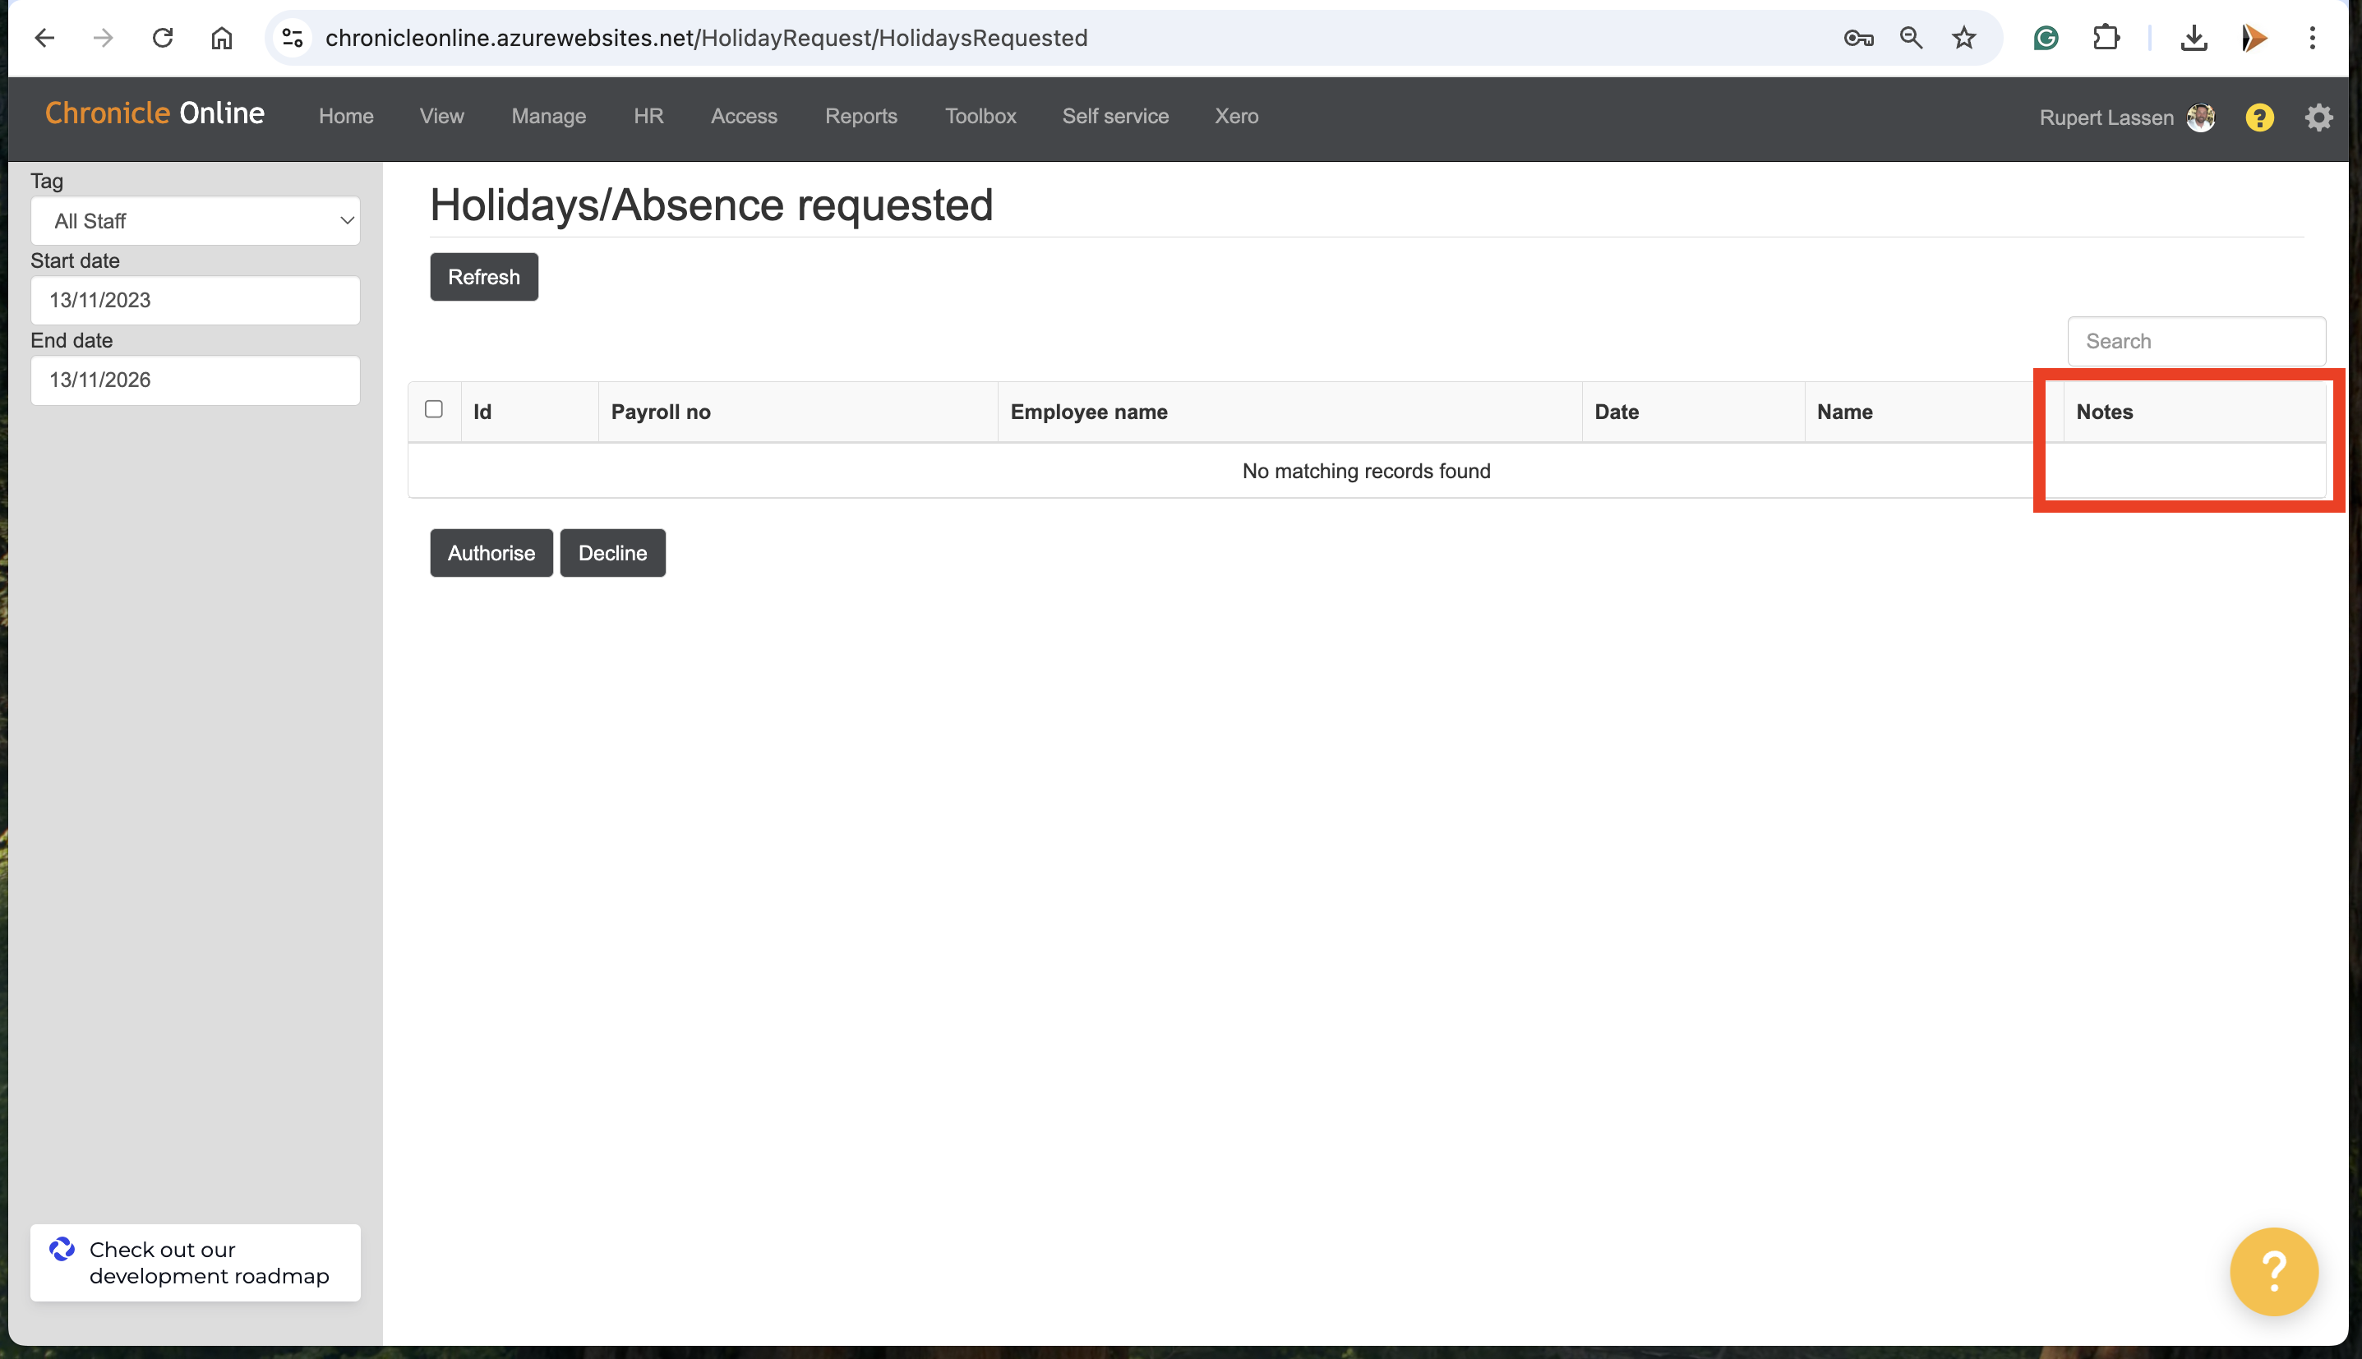Image resolution: width=2362 pixels, height=1359 pixels.
Task: Click the floating orange help bubble
Action: [2273, 1270]
